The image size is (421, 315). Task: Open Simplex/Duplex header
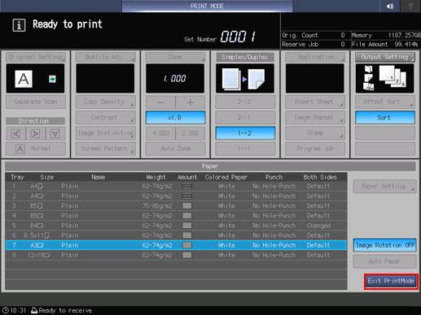(x=245, y=57)
